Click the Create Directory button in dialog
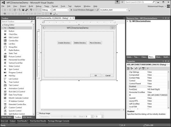The image size is (171, 127). (x=64, y=43)
